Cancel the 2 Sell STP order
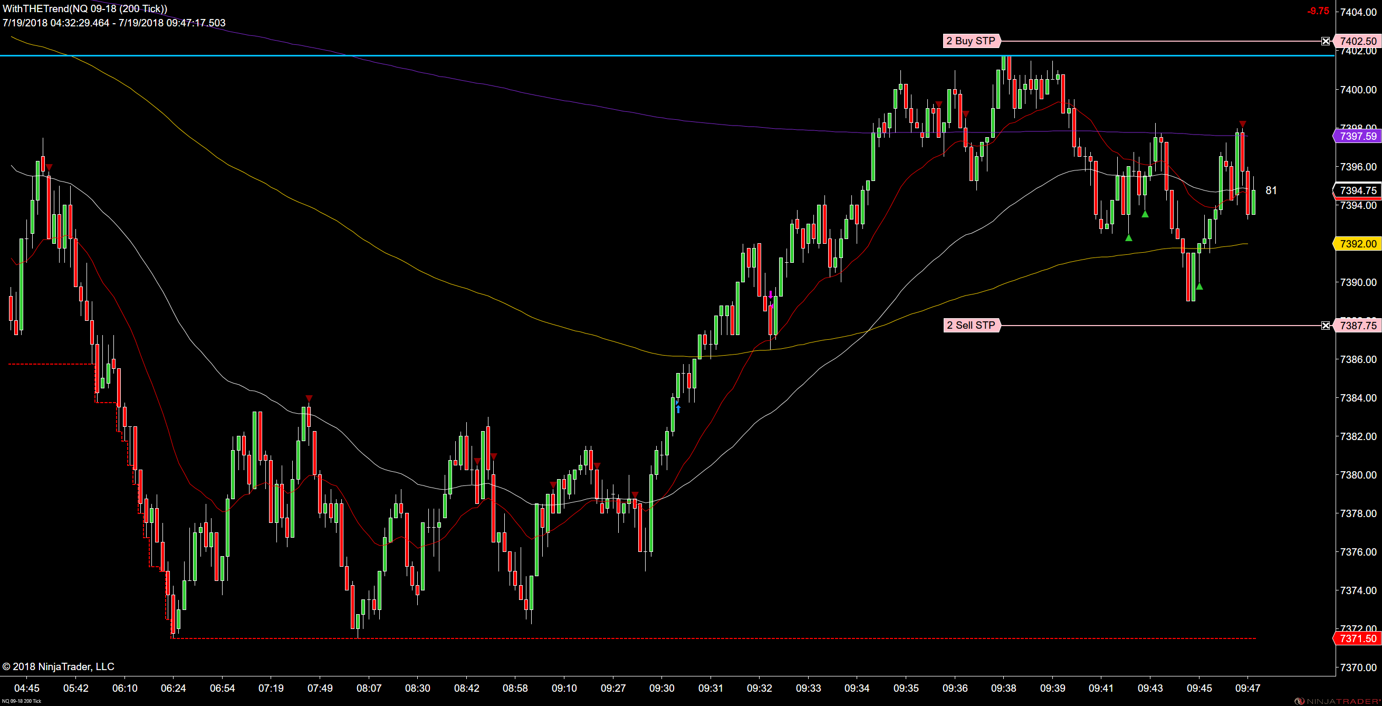This screenshot has height=706, width=1382. pyautogui.click(x=1326, y=326)
